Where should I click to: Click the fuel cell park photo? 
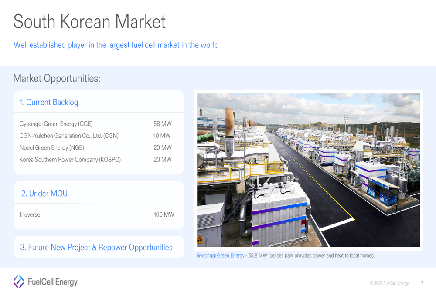(x=308, y=170)
